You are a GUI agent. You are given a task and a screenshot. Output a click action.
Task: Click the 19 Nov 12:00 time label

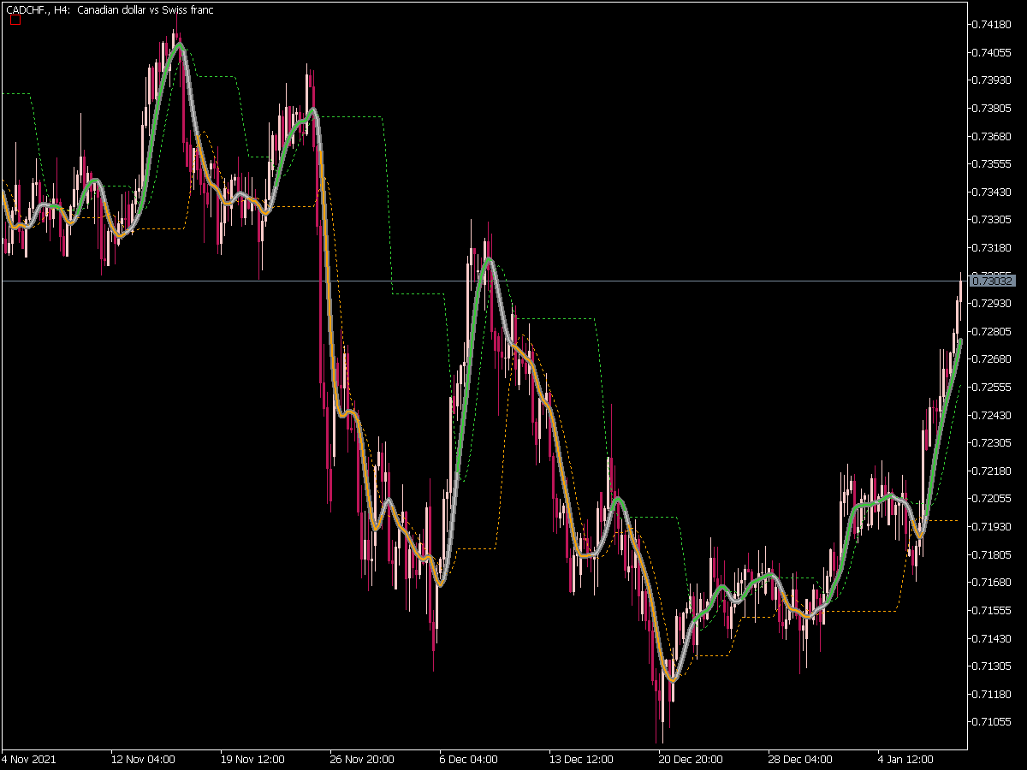pyautogui.click(x=252, y=759)
